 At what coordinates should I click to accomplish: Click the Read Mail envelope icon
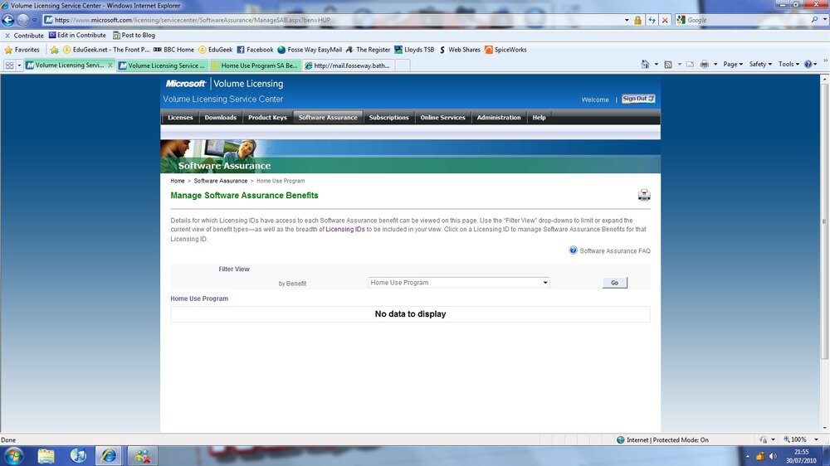[690, 64]
